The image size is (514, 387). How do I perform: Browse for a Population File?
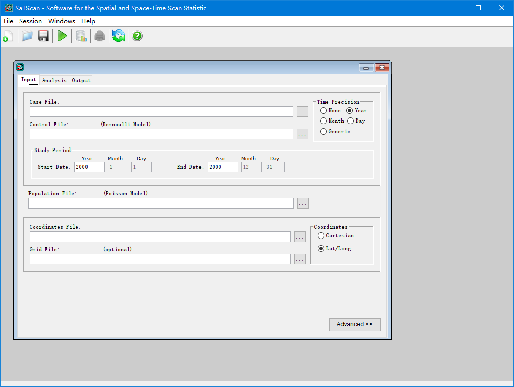click(303, 203)
